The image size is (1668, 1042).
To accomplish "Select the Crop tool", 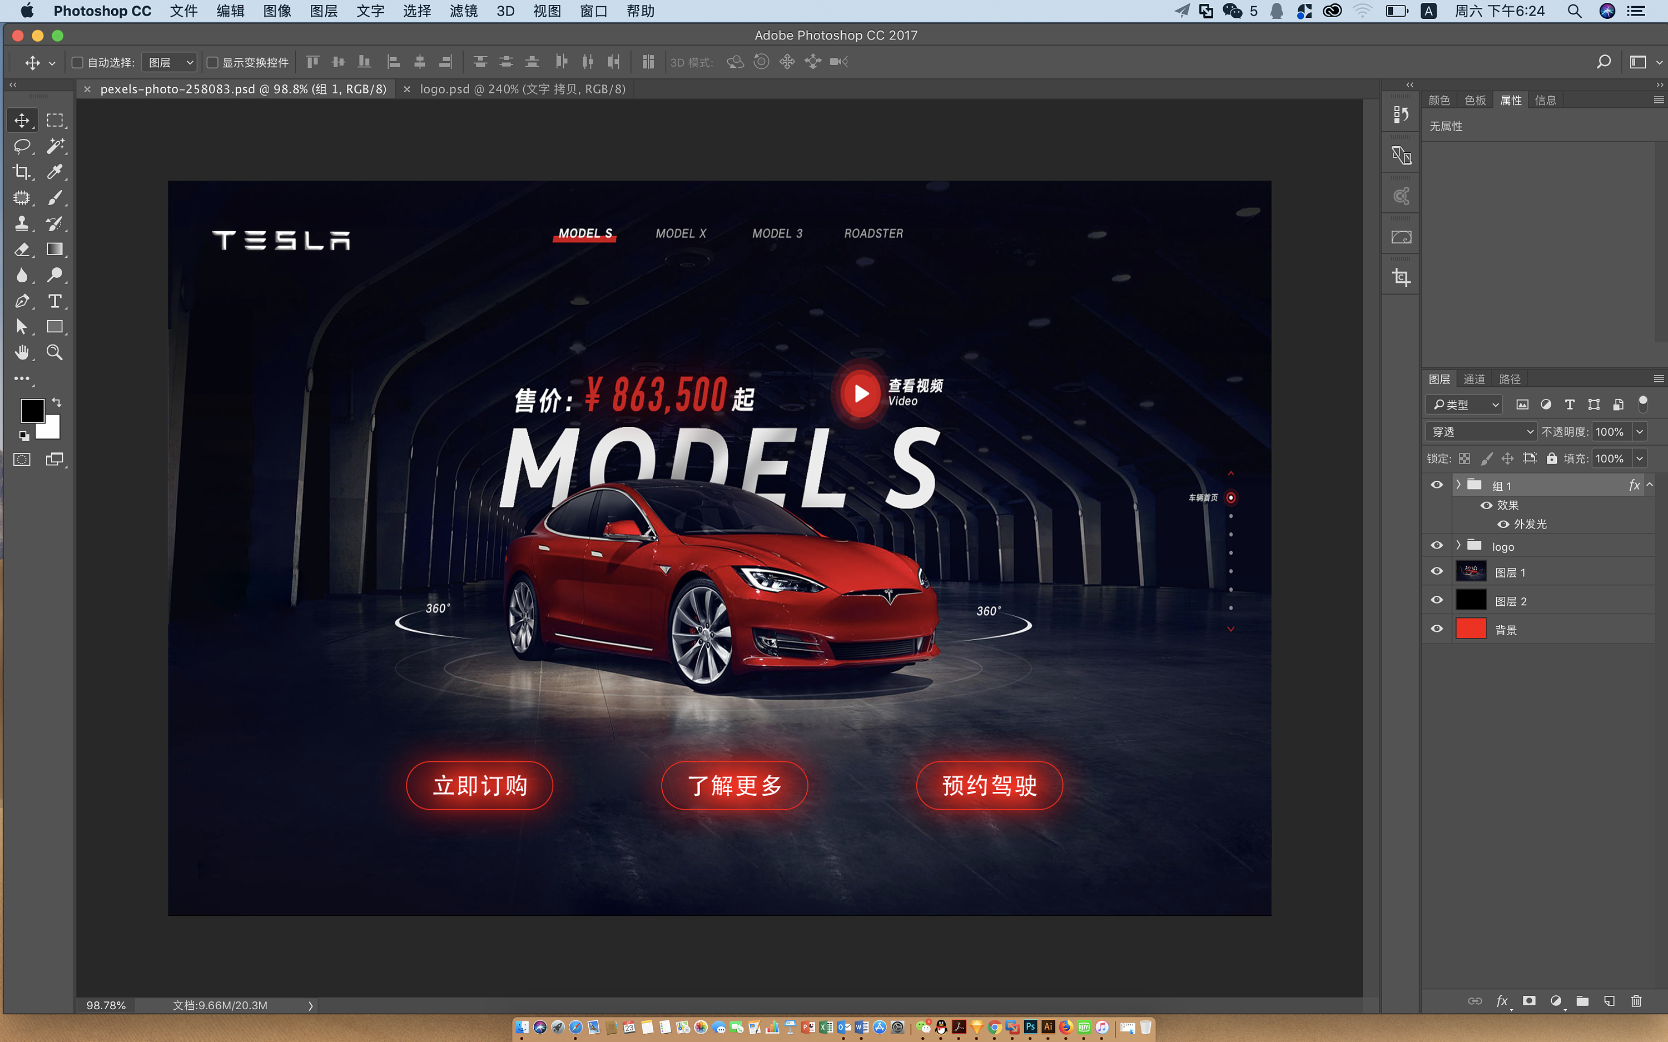I will (x=23, y=172).
